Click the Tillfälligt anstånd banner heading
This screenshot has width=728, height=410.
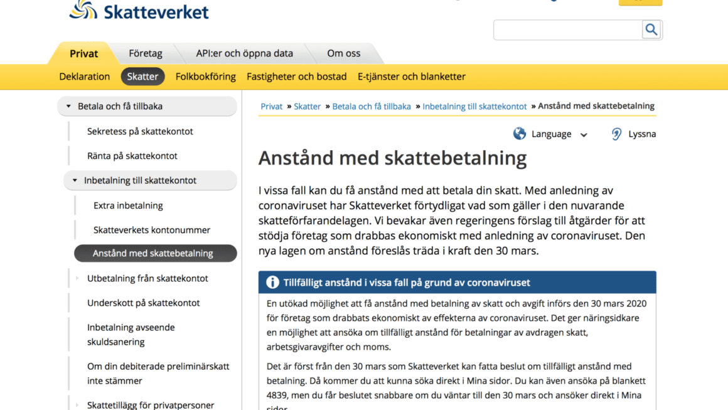tap(407, 283)
